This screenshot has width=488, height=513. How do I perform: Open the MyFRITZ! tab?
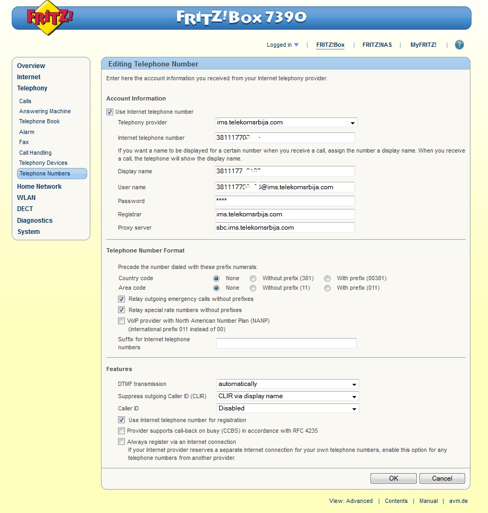click(423, 45)
